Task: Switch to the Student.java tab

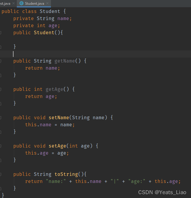Action: point(34,4)
